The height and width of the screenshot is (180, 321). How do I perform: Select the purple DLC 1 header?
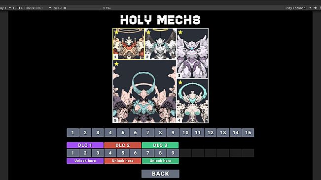click(x=85, y=145)
